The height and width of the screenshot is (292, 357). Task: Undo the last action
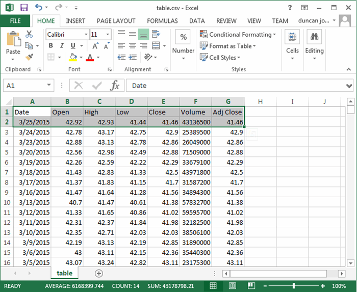[x=38, y=8]
